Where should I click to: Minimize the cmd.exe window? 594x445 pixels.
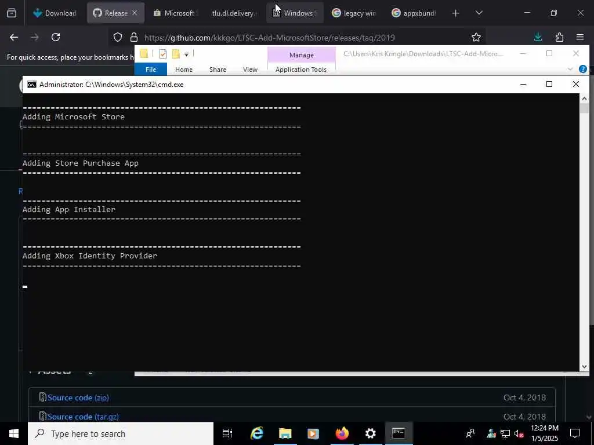(523, 85)
